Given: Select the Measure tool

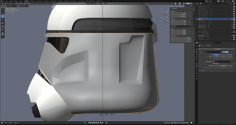Looking at the screenshot, I should (x=3, y=33).
